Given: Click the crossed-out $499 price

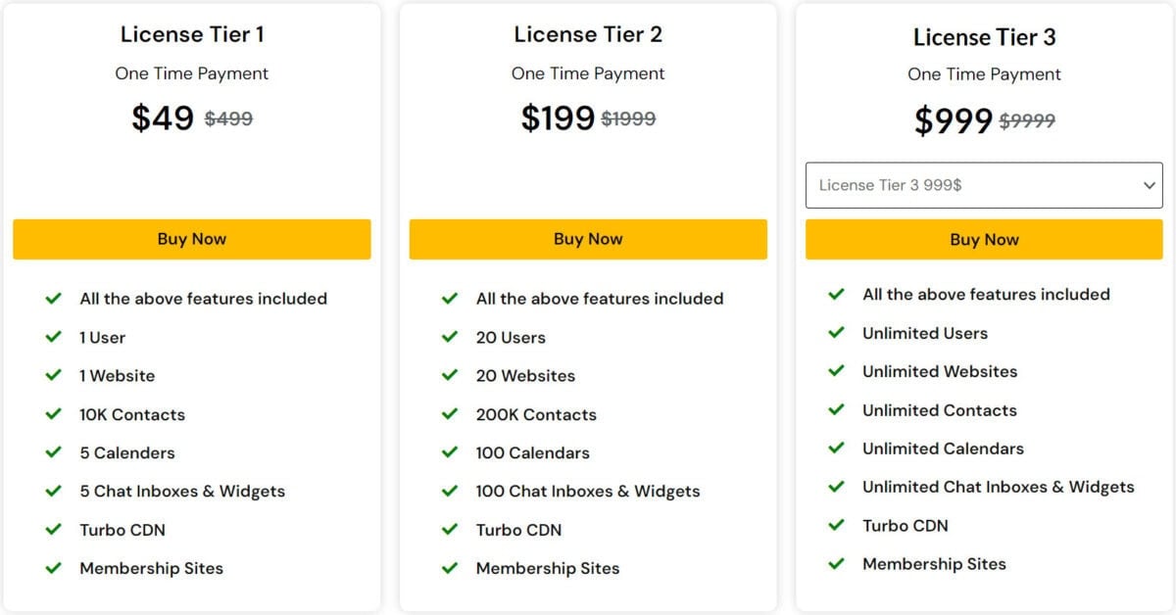Looking at the screenshot, I should tap(226, 118).
